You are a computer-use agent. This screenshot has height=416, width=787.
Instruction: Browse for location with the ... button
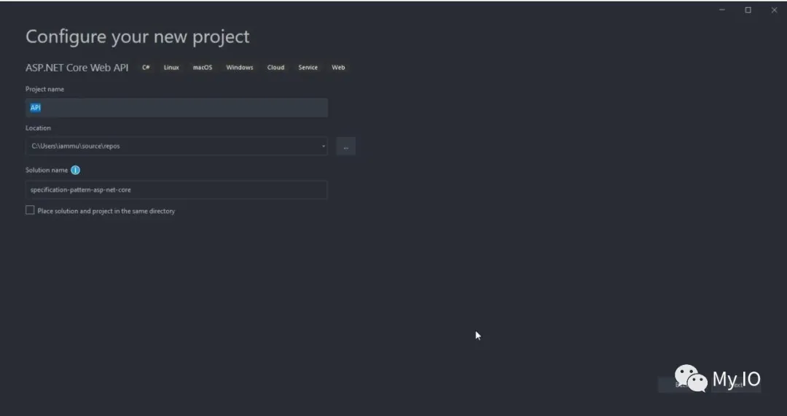[x=346, y=146]
